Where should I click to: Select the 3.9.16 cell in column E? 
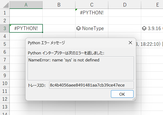152,28
